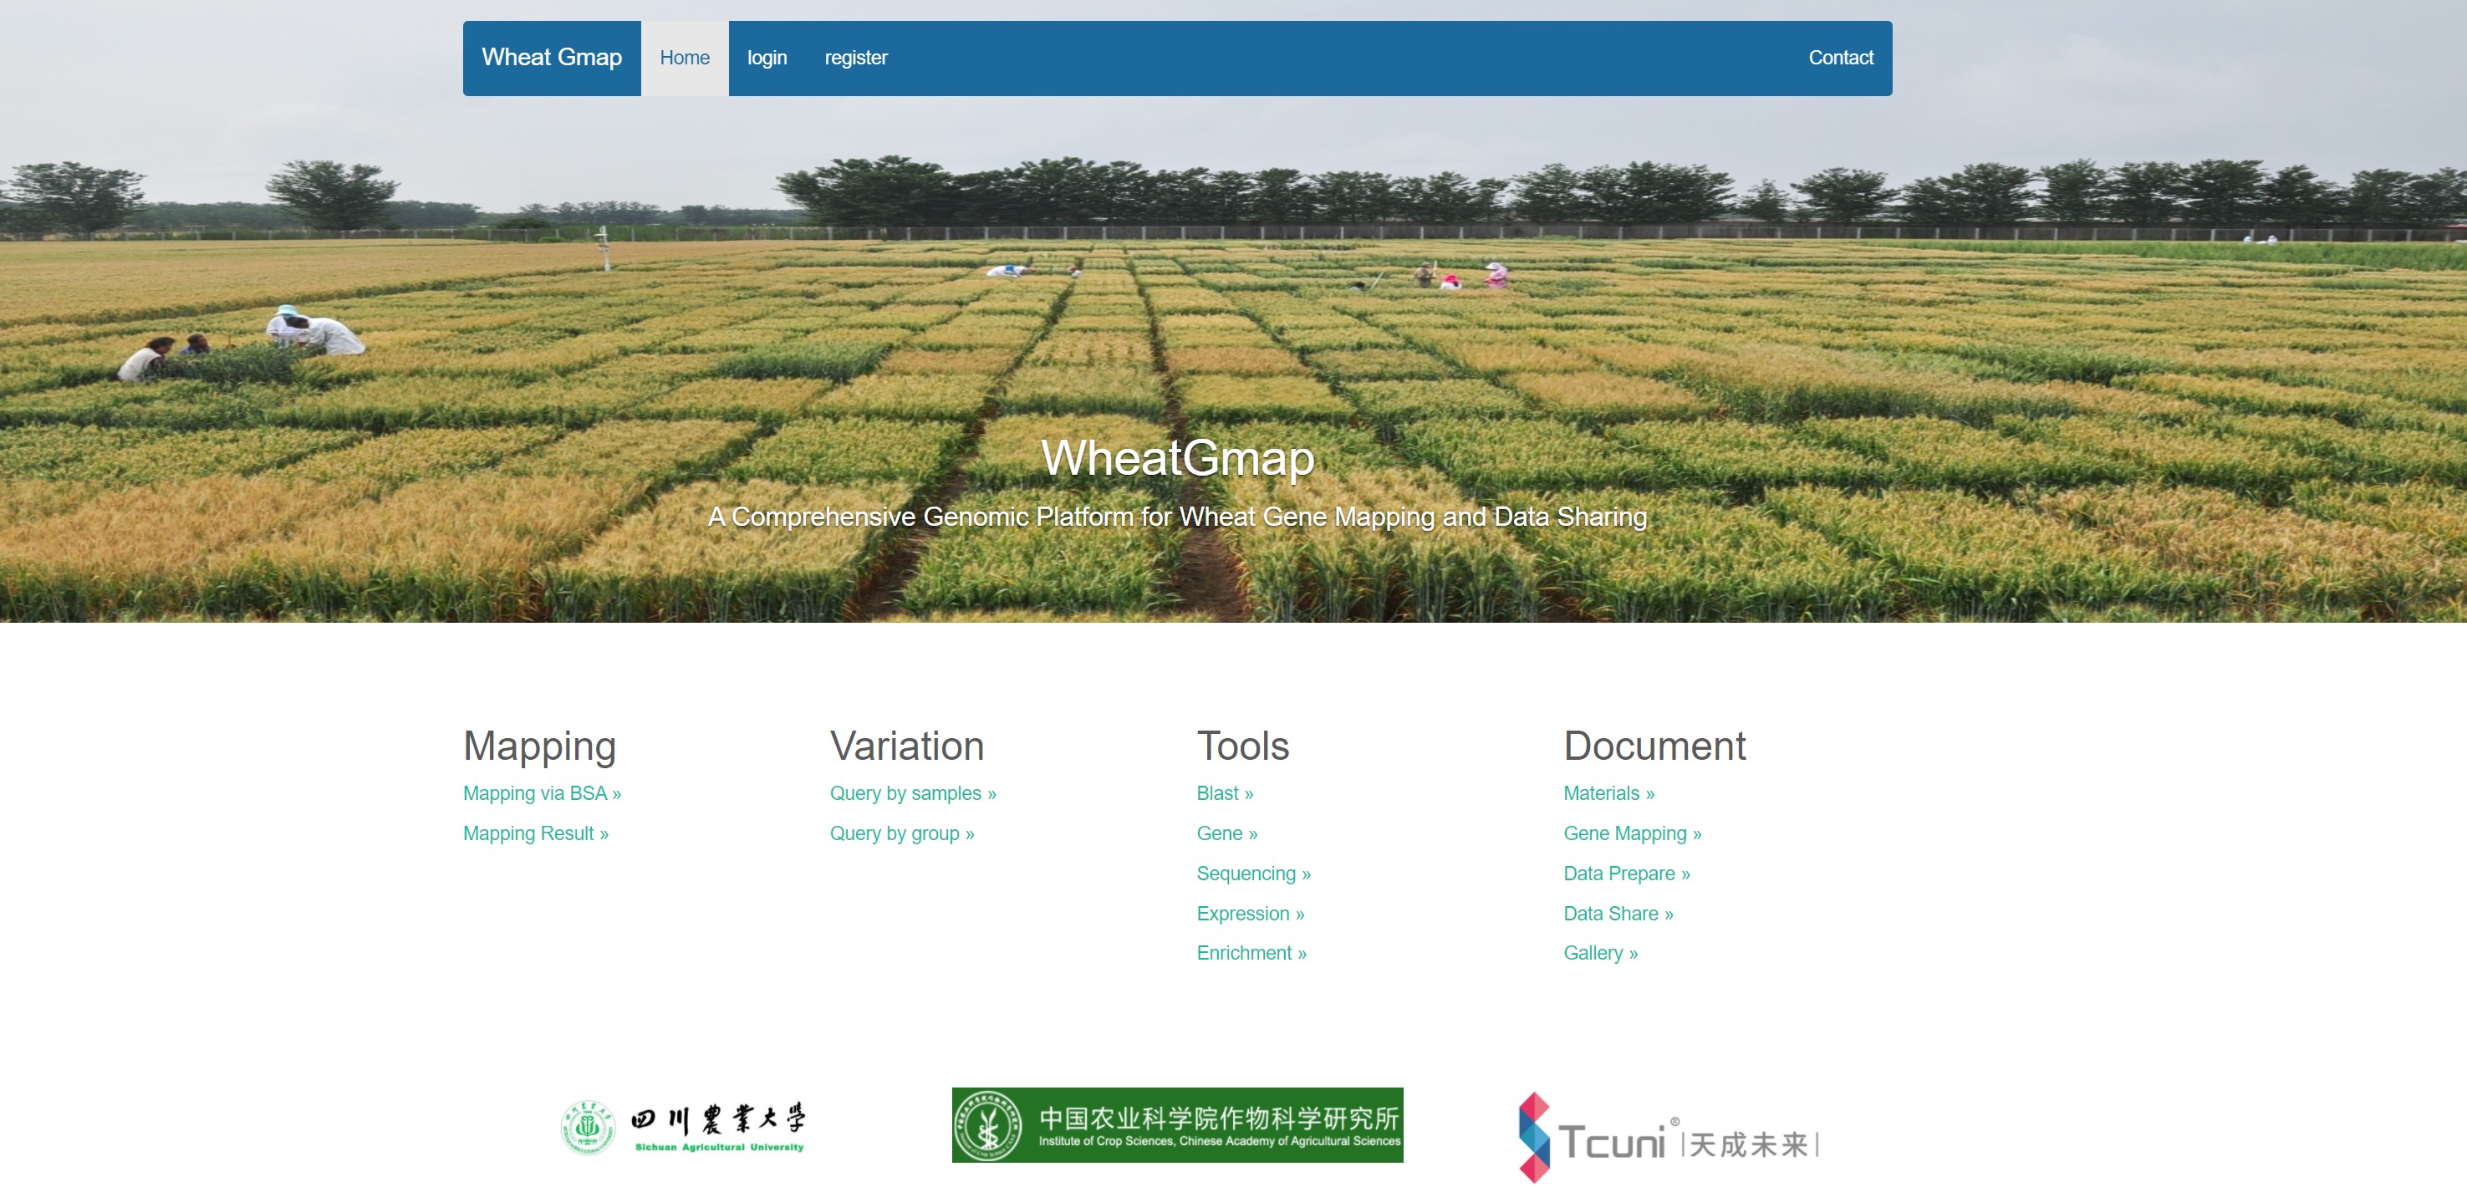
Task: Click the Sichuan Agricultural University logo
Action: pyautogui.click(x=683, y=1126)
